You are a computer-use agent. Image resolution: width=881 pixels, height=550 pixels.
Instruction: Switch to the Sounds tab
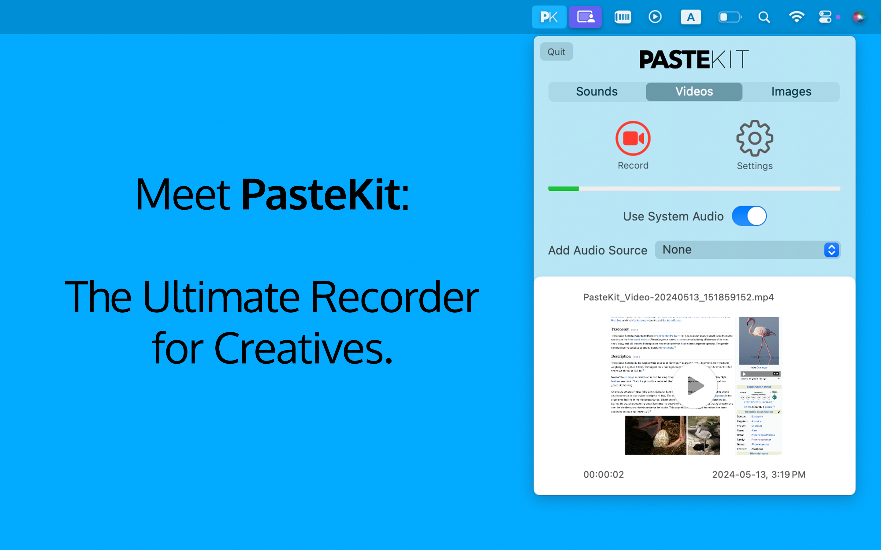pos(597,91)
